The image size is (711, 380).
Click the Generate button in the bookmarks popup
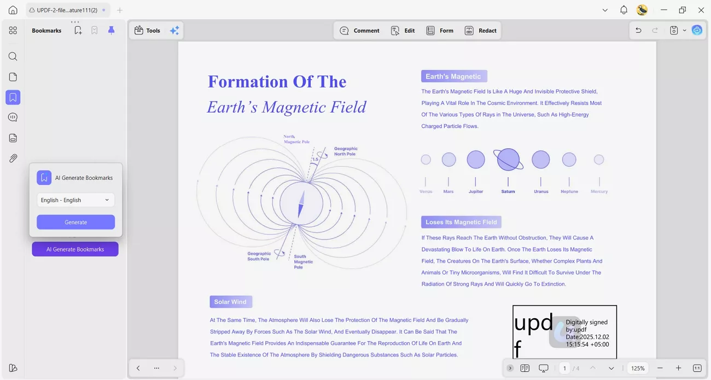(75, 222)
